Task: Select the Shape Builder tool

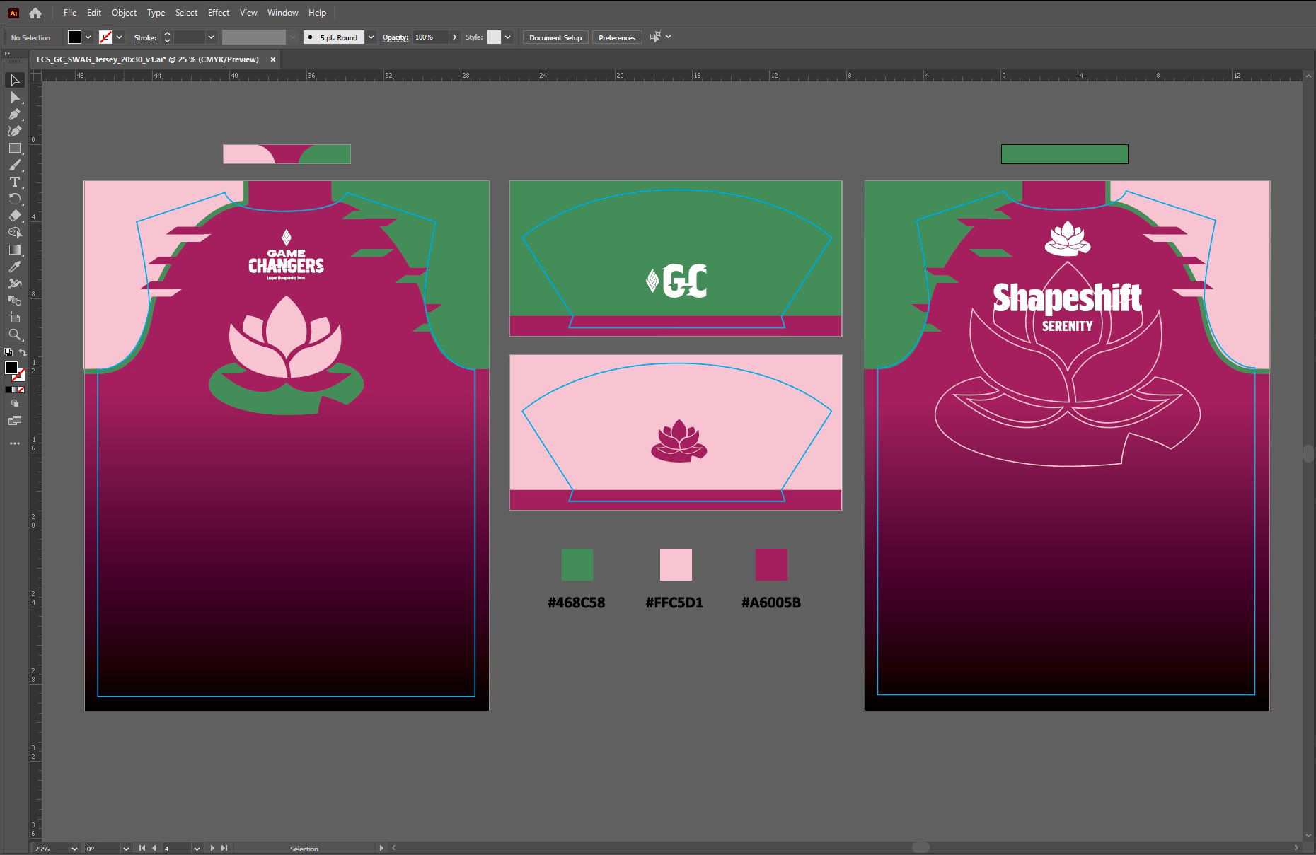Action: pos(15,233)
